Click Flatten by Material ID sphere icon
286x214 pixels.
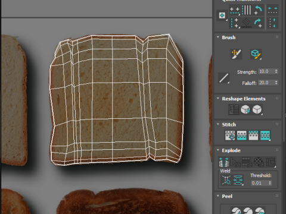click(259, 162)
